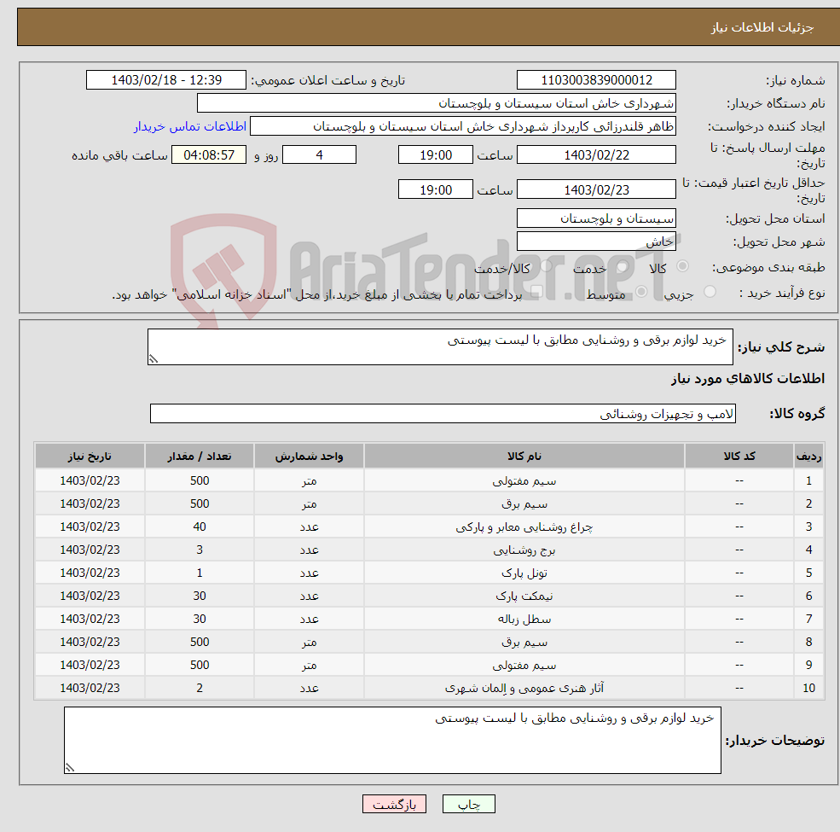
Task: Click the چاپ print button
Action: tap(469, 804)
